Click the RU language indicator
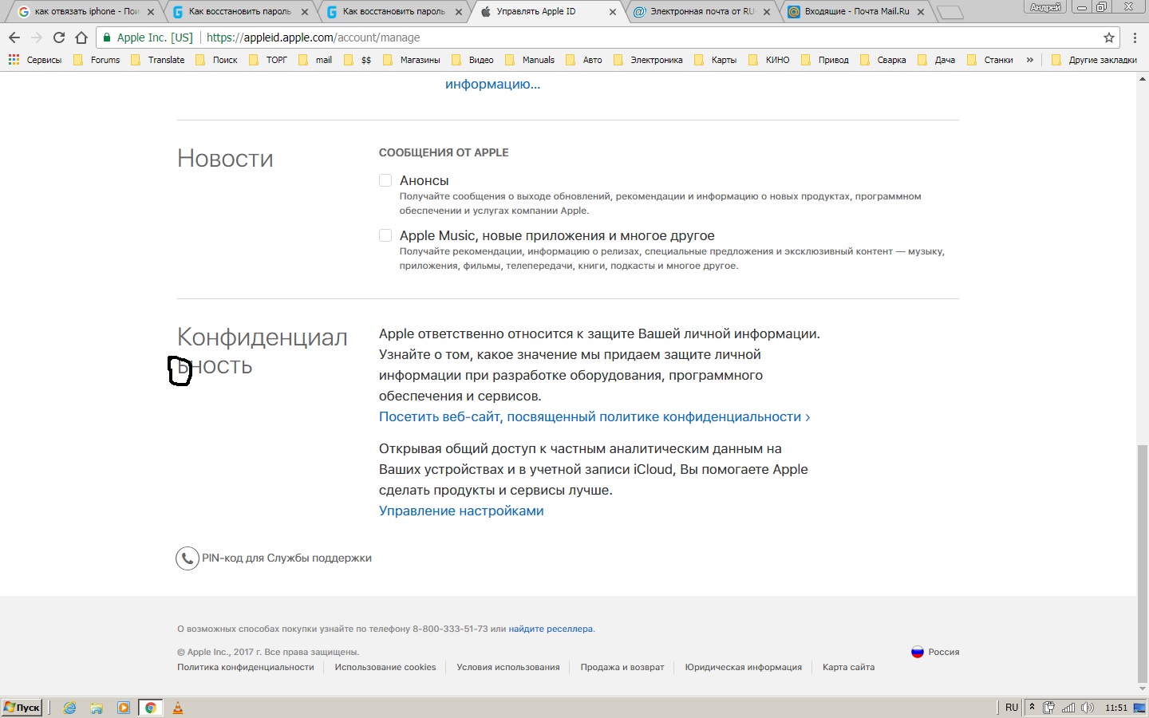Screen dimensions: 1149x718 [1012, 708]
